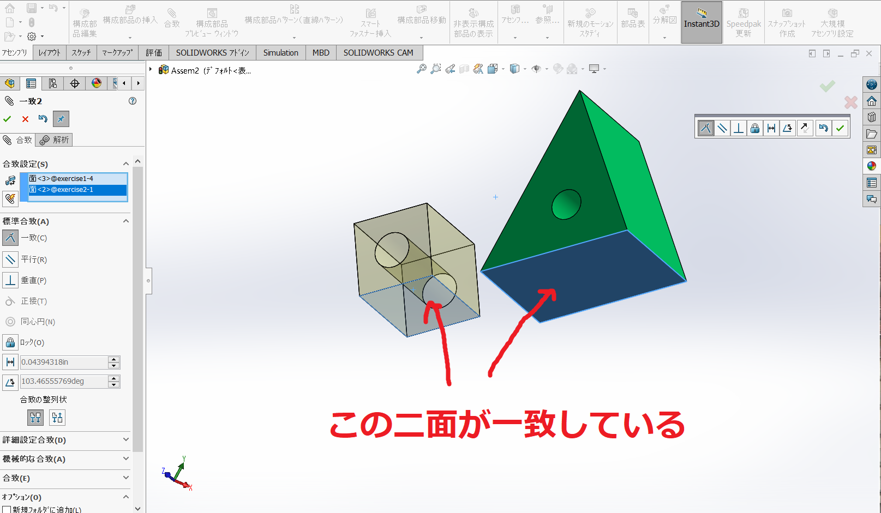Open the ConfigurationManager tab icon
Viewport: 881px width, 513px height.
pyautogui.click(x=53, y=83)
